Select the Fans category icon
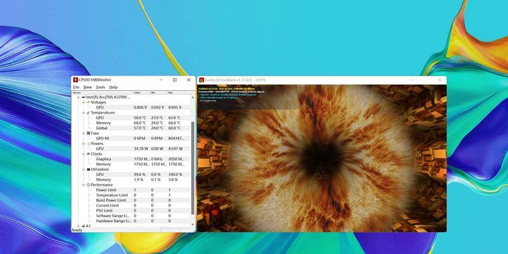 point(88,133)
